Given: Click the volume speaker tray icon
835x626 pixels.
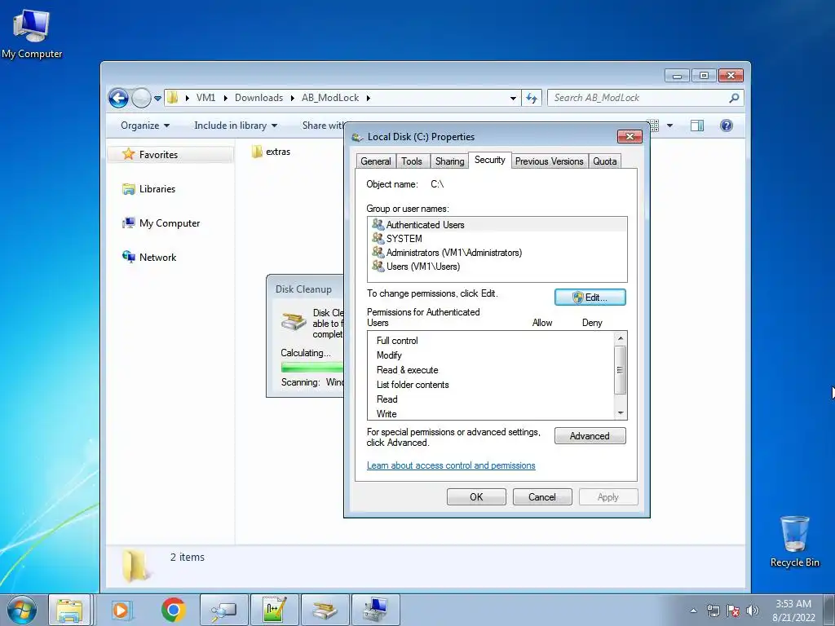Looking at the screenshot, I should click(x=753, y=611).
